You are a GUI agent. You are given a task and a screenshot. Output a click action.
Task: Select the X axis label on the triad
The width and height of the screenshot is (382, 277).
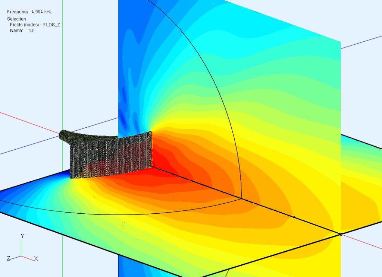pyautogui.click(x=36, y=258)
